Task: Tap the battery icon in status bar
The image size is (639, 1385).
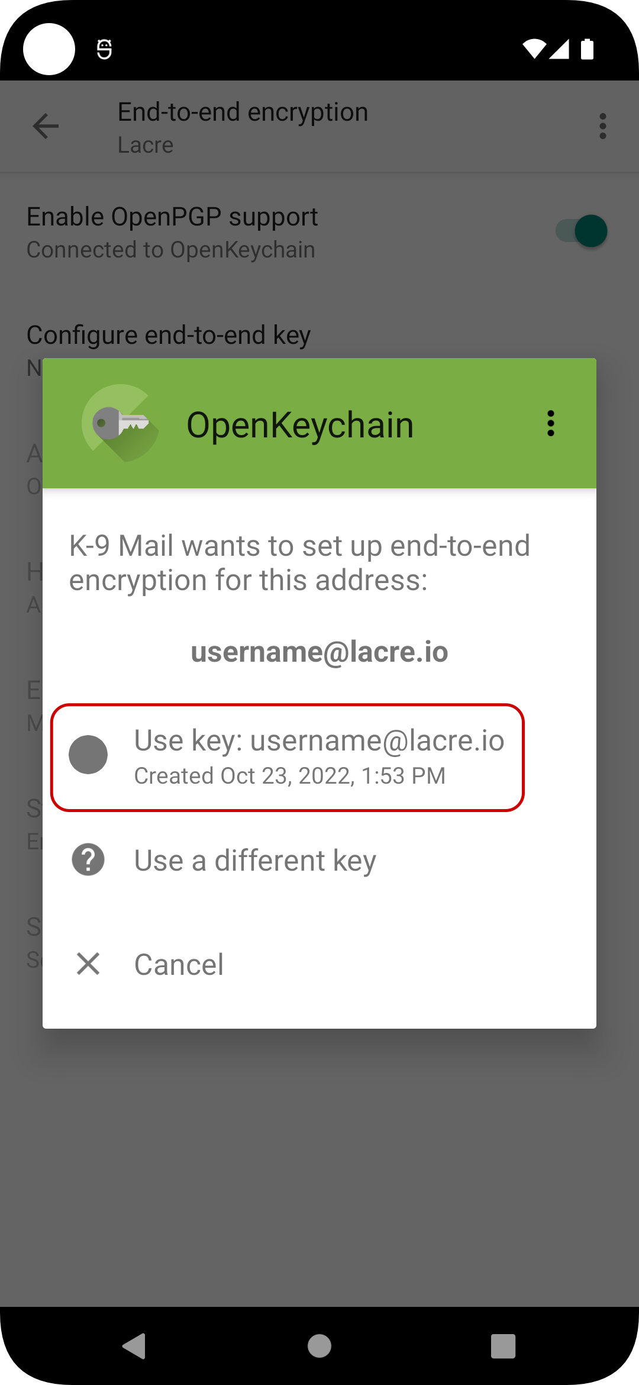Action: (x=587, y=49)
